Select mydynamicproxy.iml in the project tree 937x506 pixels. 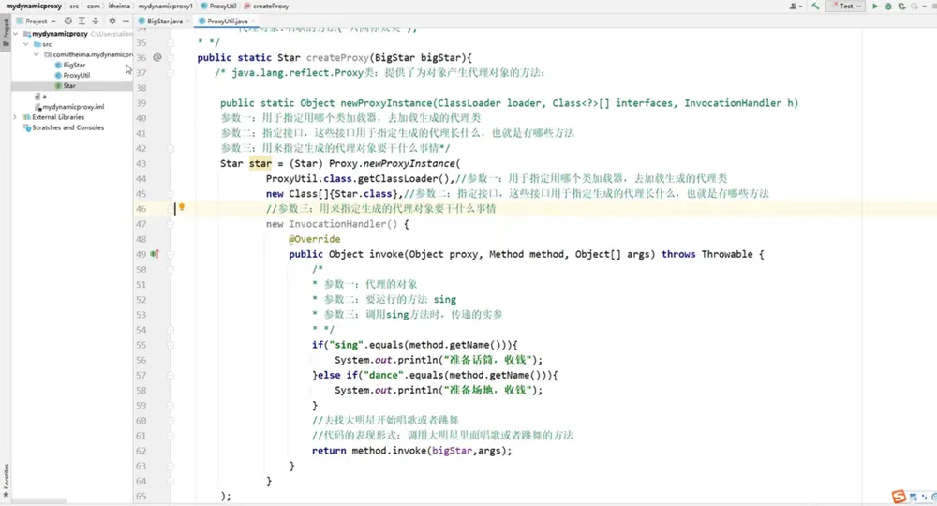click(69, 107)
